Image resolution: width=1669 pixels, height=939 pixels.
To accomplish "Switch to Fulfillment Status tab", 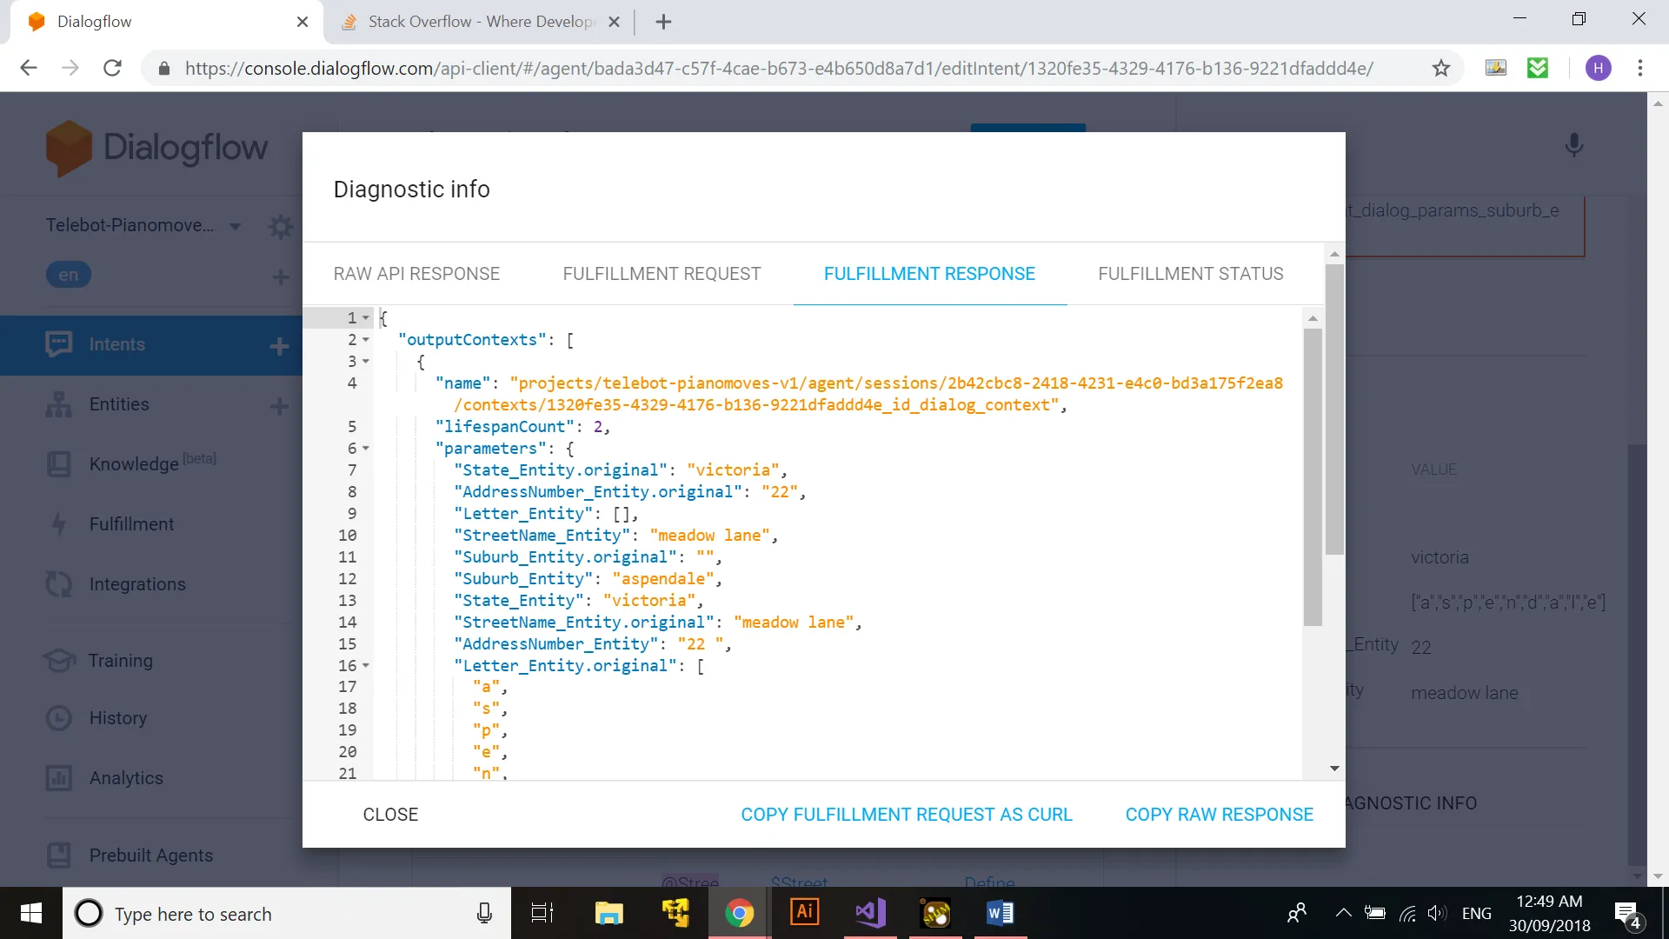I will click(x=1190, y=274).
